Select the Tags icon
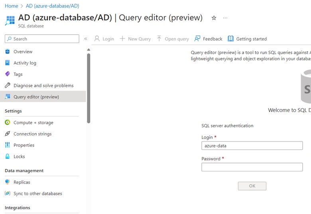The image size is (311, 214). (x=7, y=74)
